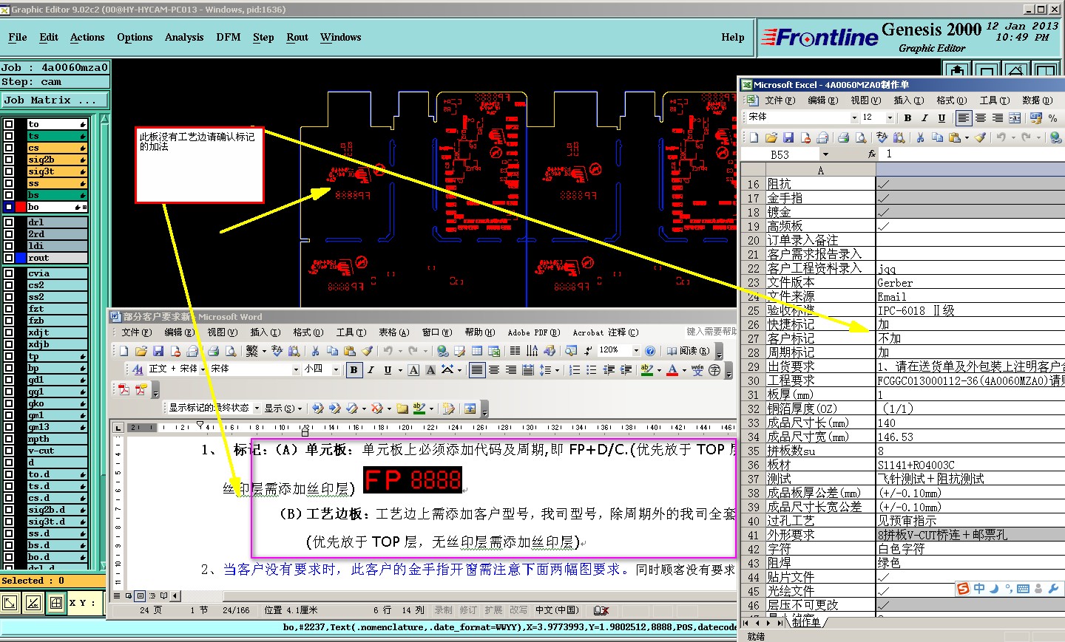Open Excel Name Box dropdown arrow
The height and width of the screenshot is (642, 1065).
point(825,154)
